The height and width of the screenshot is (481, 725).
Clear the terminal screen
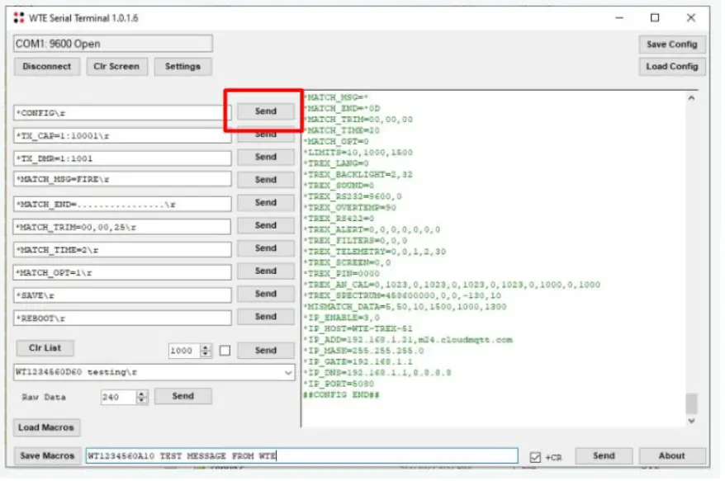coord(116,67)
